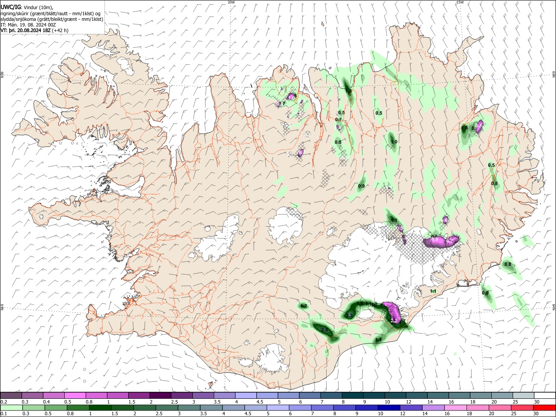The height and width of the screenshot is (417, 556).
Task: Select the deep blue 10 swatch, bottom legend row
Action: click(389, 407)
